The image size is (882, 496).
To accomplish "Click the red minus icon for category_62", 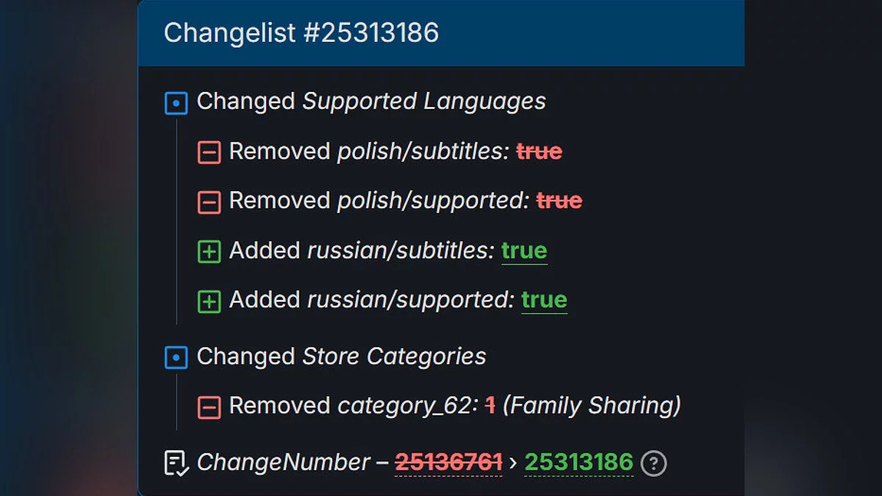I will click(x=209, y=406).
